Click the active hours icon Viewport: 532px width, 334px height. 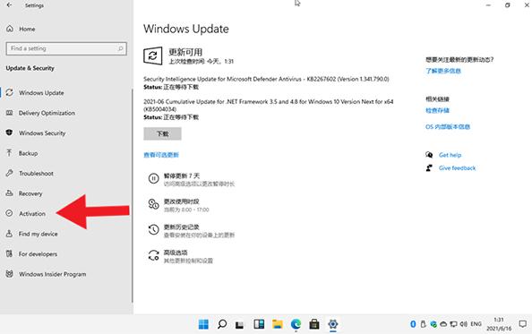click(x=153, y=204)
